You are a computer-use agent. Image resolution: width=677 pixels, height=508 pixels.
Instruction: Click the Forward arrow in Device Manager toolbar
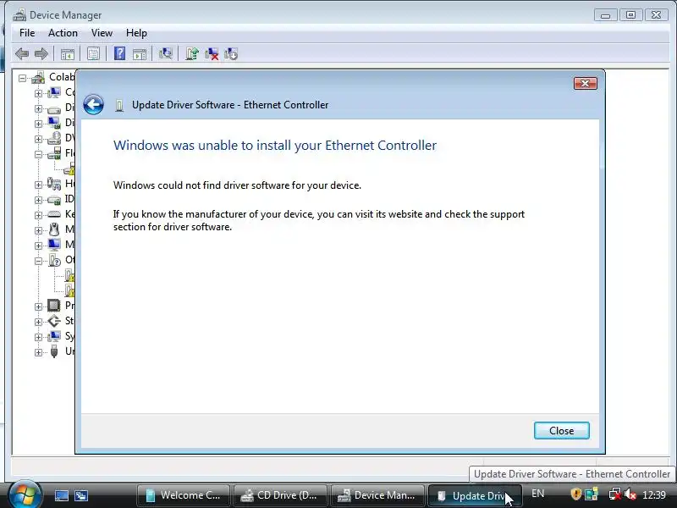[x=41, y=54]
